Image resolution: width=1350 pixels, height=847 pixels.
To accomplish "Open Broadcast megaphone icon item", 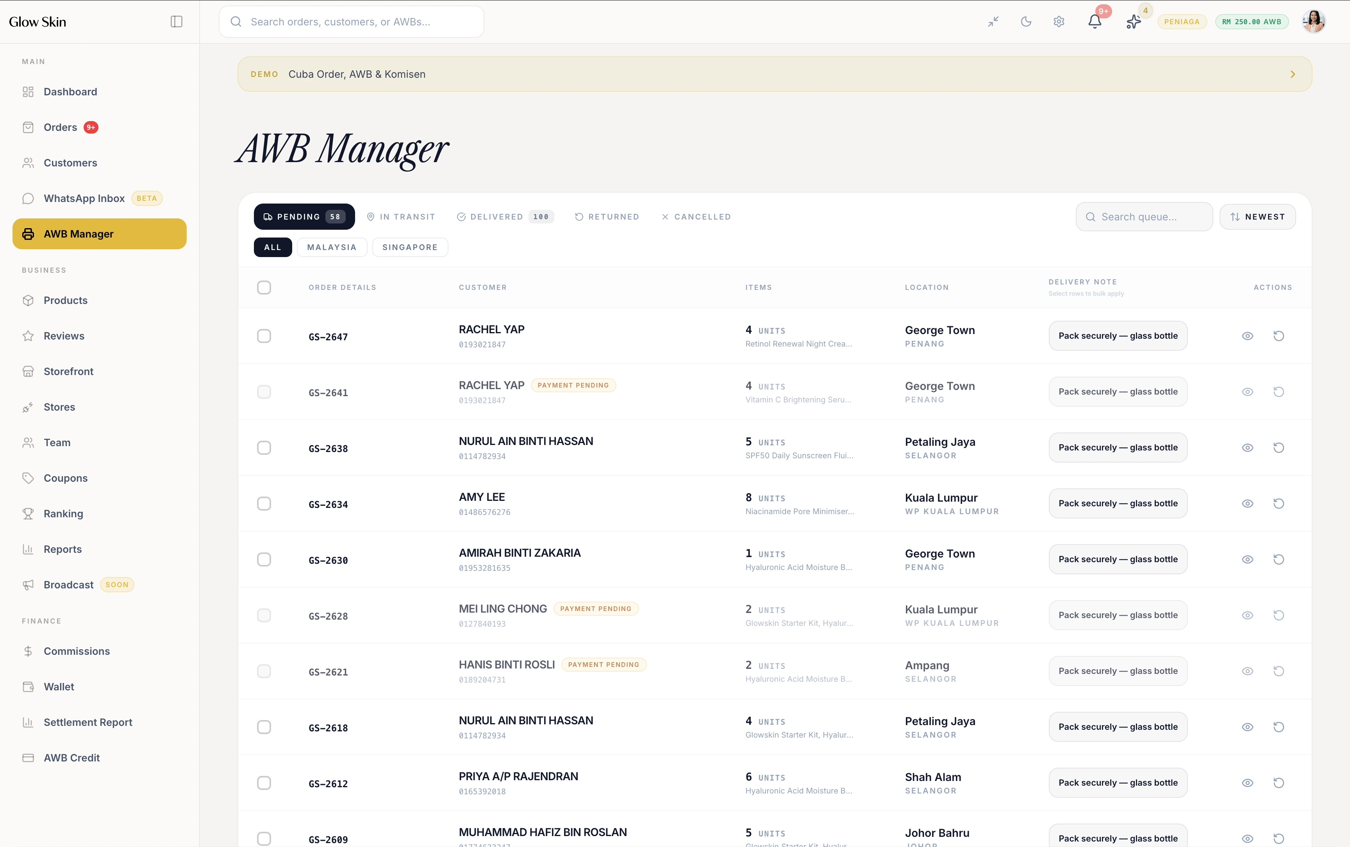I will pyautogui.click(x=100, y=585).
